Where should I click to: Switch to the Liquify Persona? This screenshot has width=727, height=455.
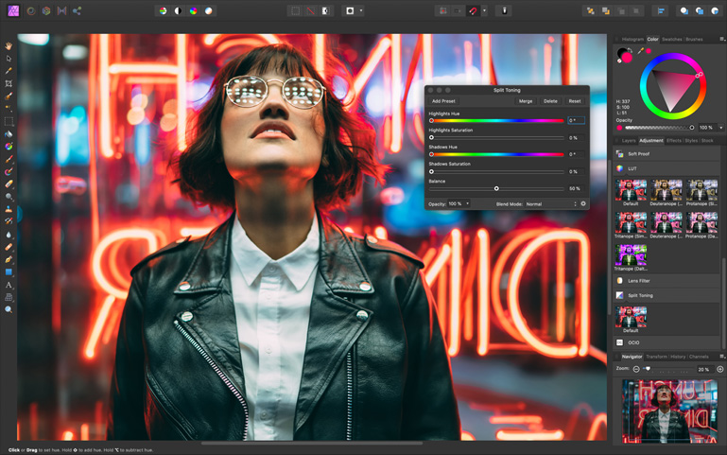pyautogui.click(x=31, y=10)
